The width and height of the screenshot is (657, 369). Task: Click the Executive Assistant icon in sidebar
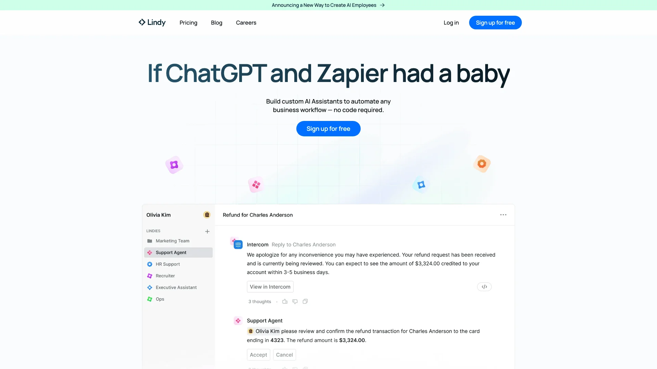point(150,287)
